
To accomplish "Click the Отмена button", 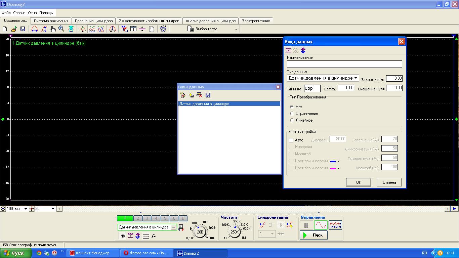I will pyautogui.click(x=389, y=182).
